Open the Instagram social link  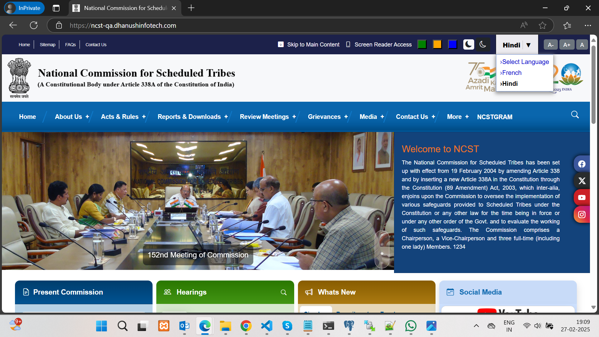(582, 215)
